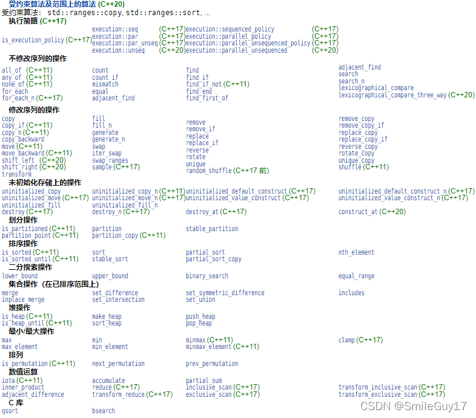476x418 pixels.
Task: Open the partition_point link
Action: tap(26, 235)
